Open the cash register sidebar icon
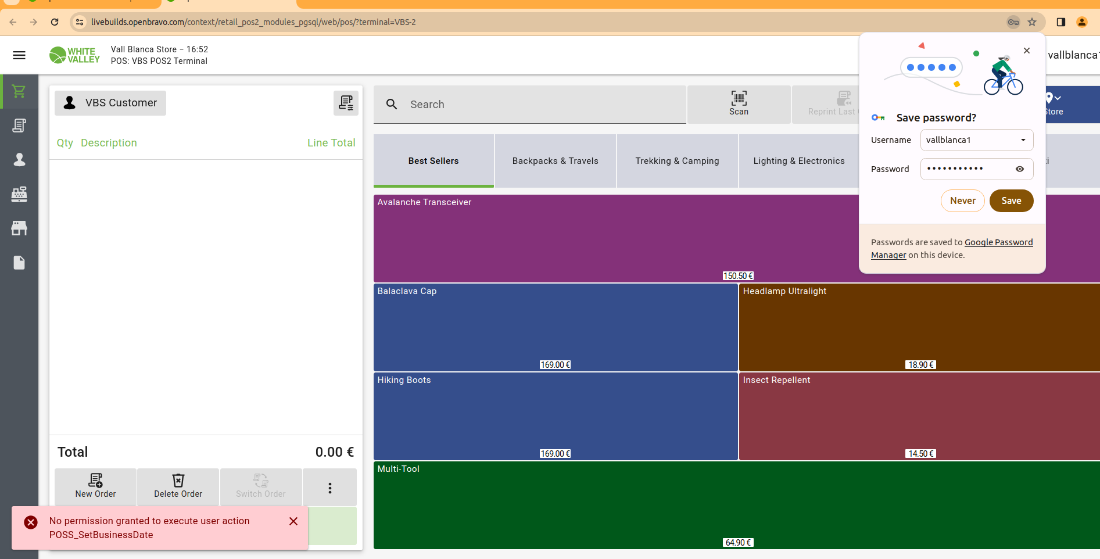The width and height of the screenshot is (1100, 559). click(19, 194)
